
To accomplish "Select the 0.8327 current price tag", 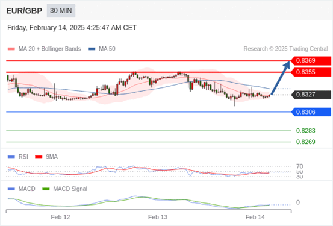I will (311, 95).
